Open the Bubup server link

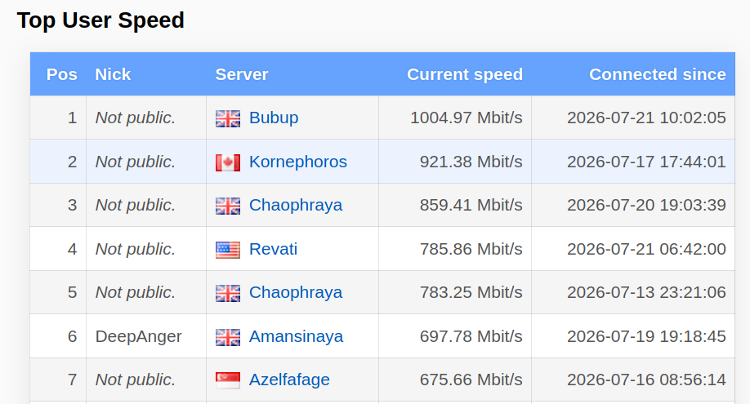(x=274, y=118)
